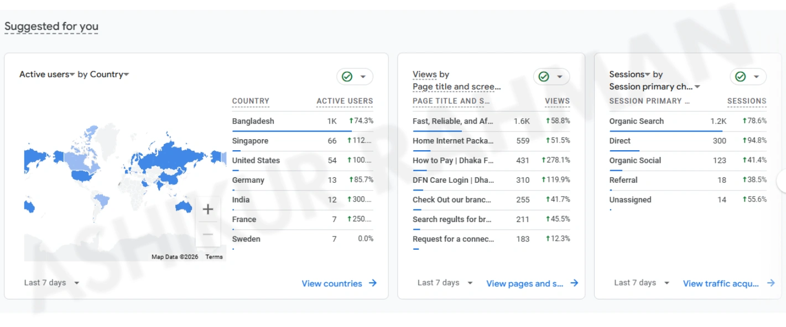
Task: Change Last 7 days in Sessions card
Action: (642, 283)
